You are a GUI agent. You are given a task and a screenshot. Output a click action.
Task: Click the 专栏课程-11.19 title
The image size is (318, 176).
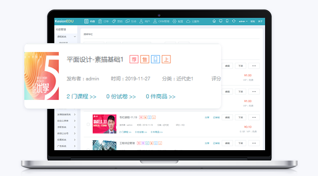[x=128, y=117]
